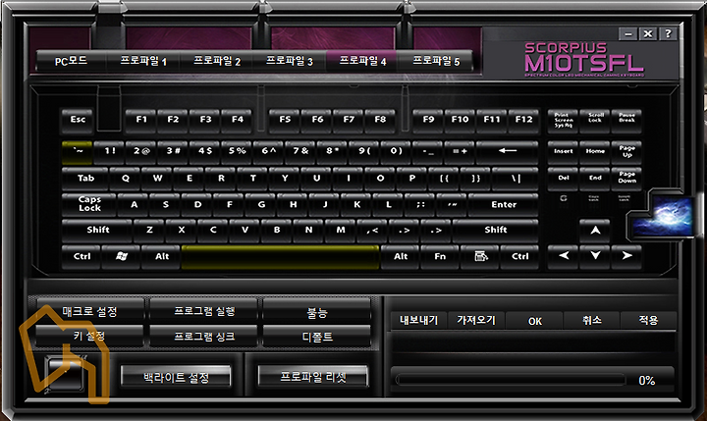
Task: Select the Backspace arrow key
Action: coord(508,151)
